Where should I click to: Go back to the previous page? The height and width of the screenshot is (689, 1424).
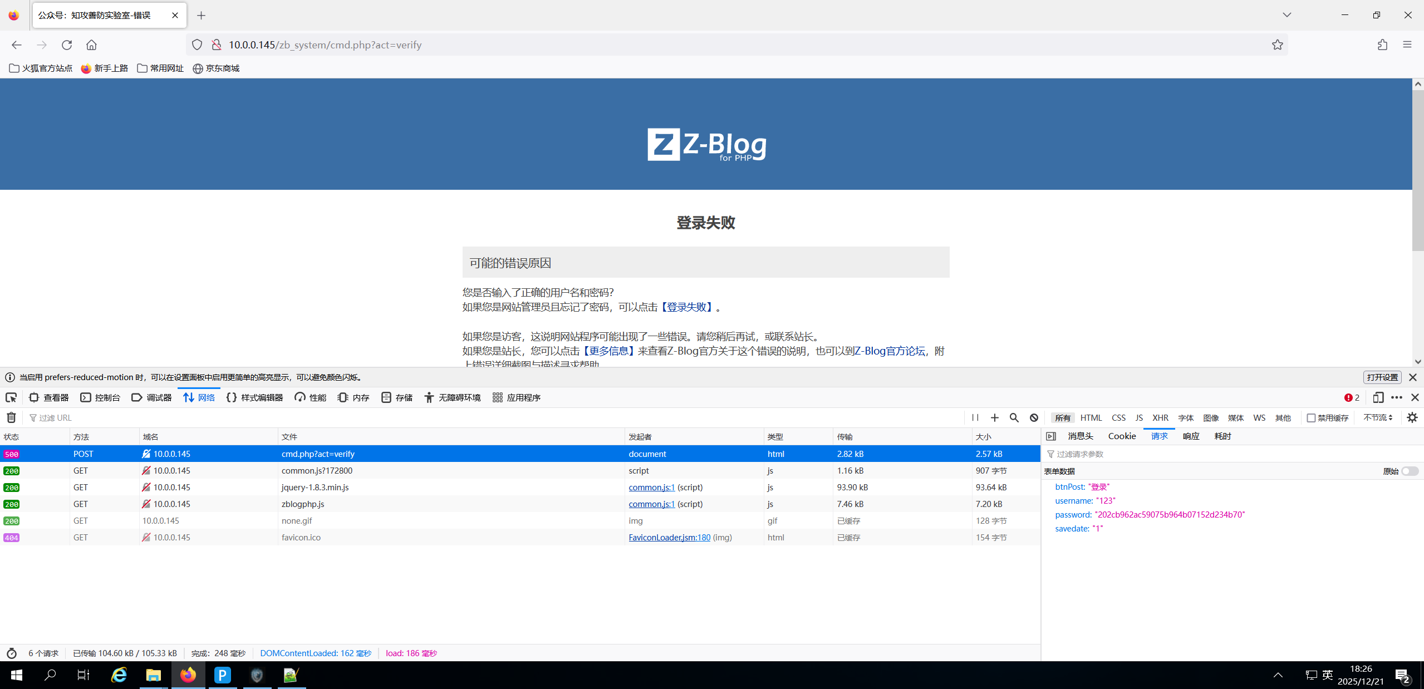click(x=17, y=45)
